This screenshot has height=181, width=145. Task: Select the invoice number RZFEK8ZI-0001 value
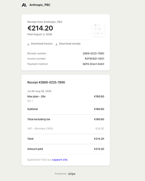point(95,59)
